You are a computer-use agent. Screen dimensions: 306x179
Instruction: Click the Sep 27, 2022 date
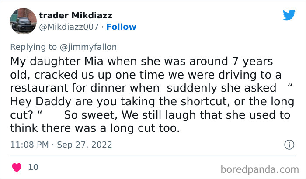click(x=84, y=145)
